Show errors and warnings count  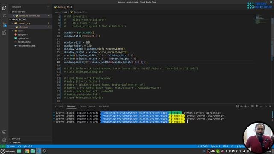point(27,146)
